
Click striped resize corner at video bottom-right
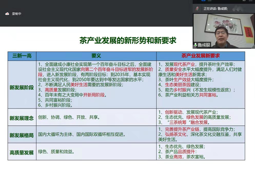coord(253,47)
